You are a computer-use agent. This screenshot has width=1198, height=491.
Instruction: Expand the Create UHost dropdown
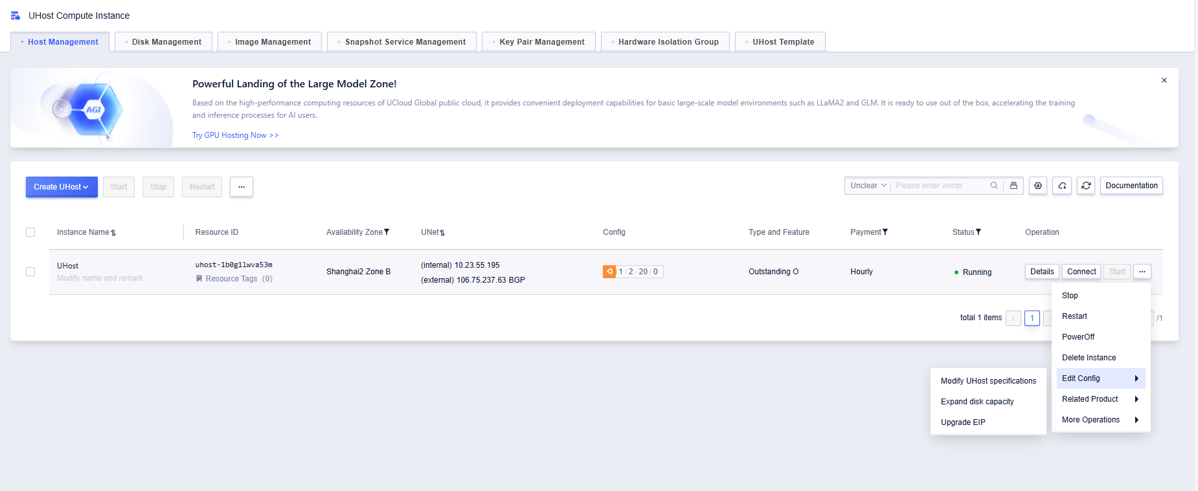pos(62,187)
